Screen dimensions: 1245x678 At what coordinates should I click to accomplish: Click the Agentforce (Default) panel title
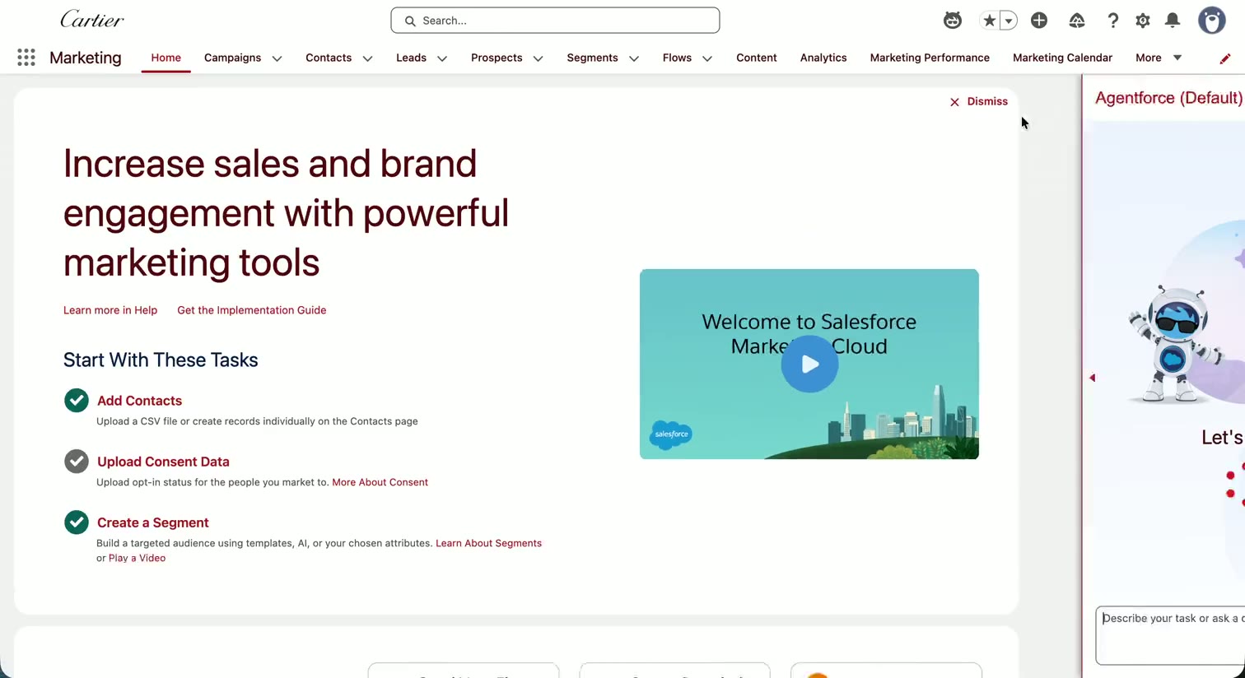[x=1168, y=98]
